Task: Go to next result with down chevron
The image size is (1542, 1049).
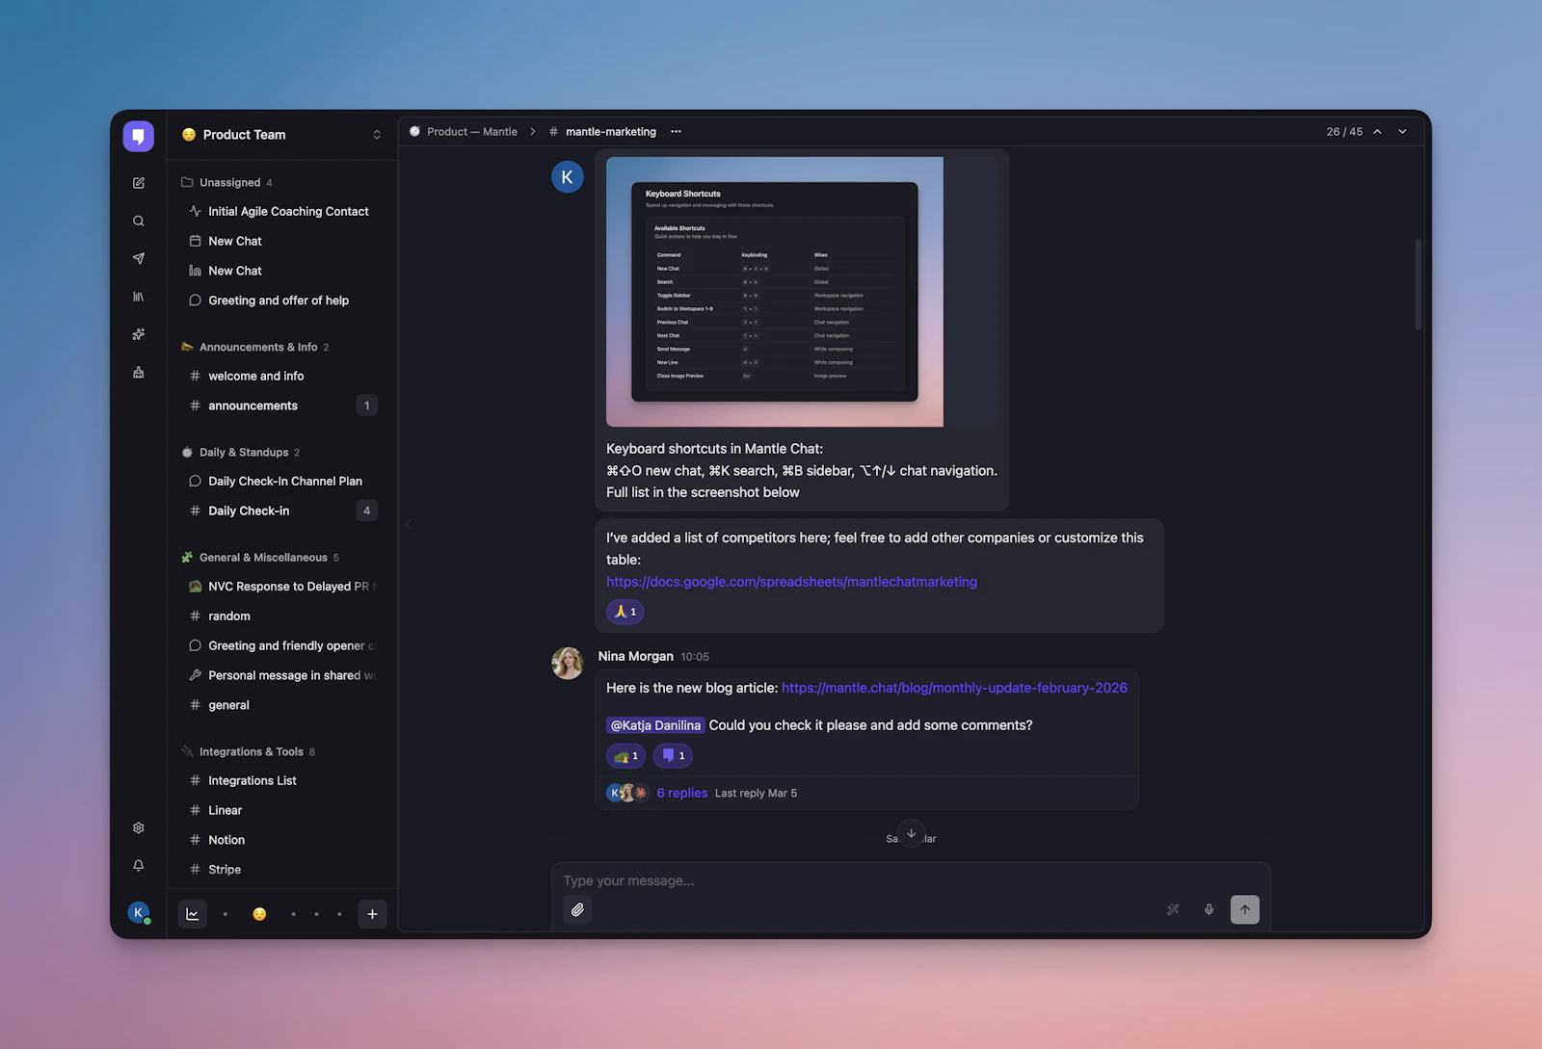Action: pos(1403,132)
